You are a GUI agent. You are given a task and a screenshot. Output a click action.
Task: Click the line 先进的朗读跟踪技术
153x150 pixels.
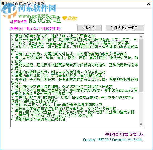click(58, 72)
